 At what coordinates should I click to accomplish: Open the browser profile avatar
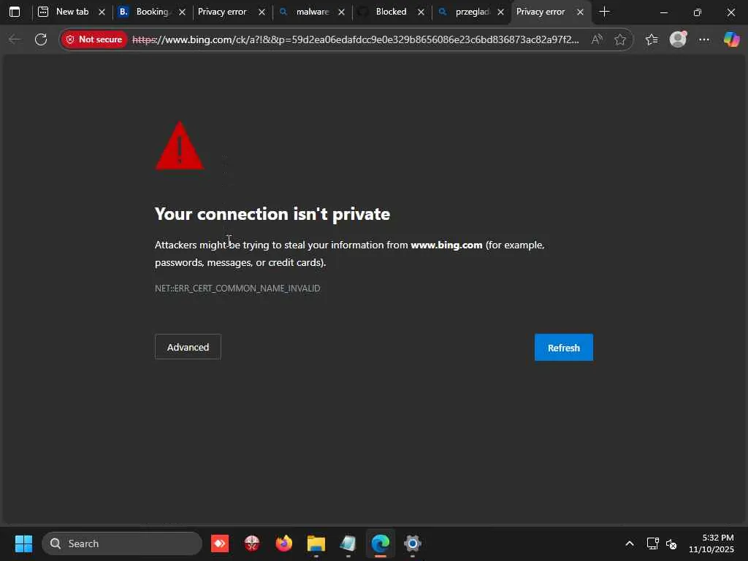click(678, 39)
